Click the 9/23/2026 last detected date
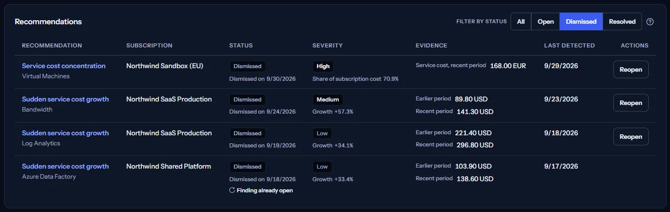 561,99
